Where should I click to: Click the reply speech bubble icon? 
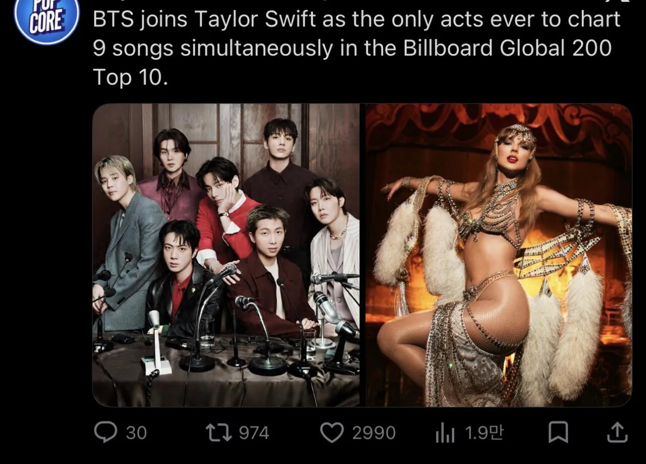click(105, 433)
